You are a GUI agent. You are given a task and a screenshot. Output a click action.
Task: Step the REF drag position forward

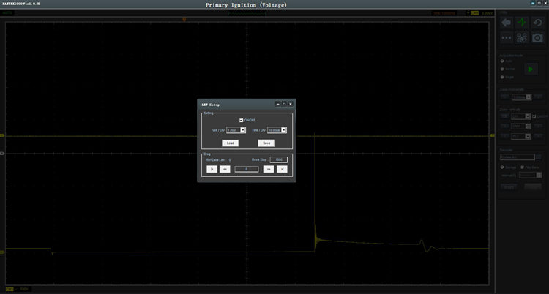[x=269, y=169]
